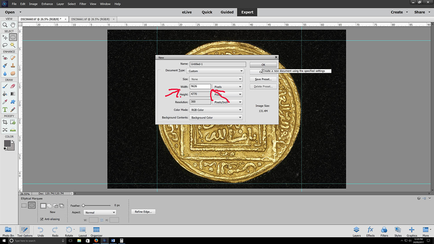Click Save Preset button

pyautogui.click(x=263, y=79)
